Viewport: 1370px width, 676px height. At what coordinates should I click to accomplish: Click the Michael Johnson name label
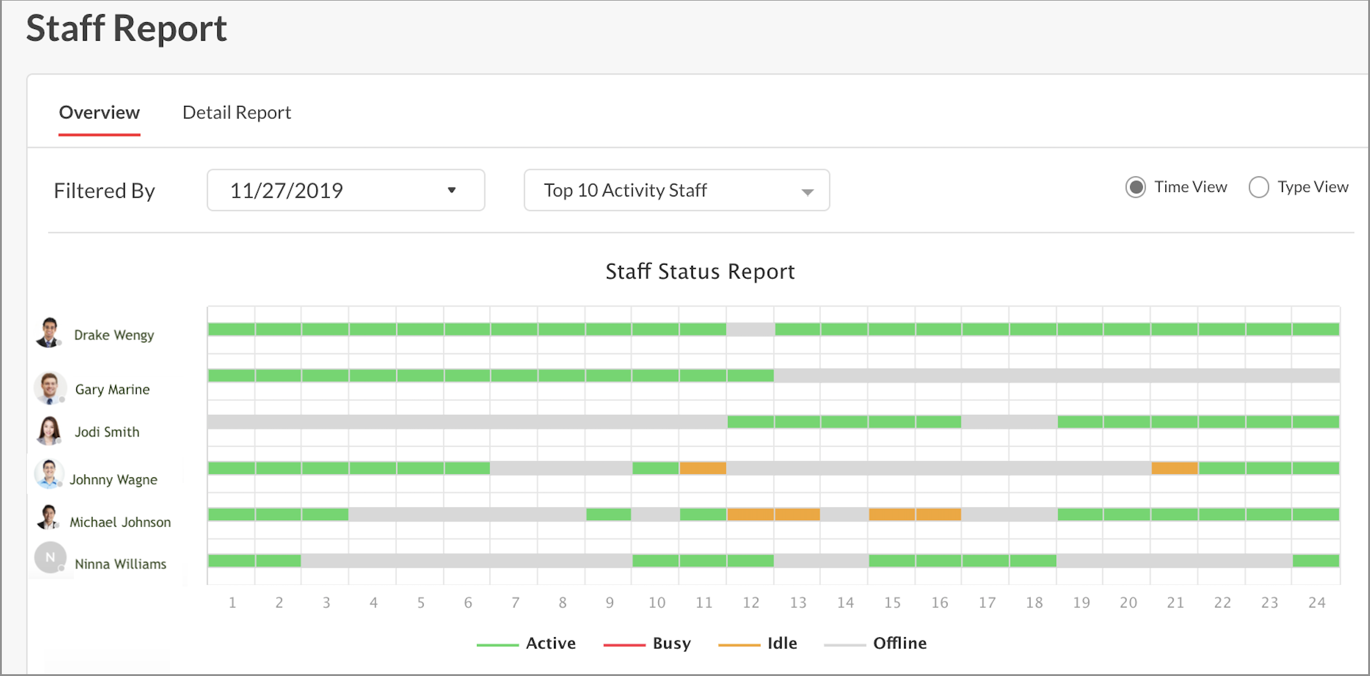(120, 522)
